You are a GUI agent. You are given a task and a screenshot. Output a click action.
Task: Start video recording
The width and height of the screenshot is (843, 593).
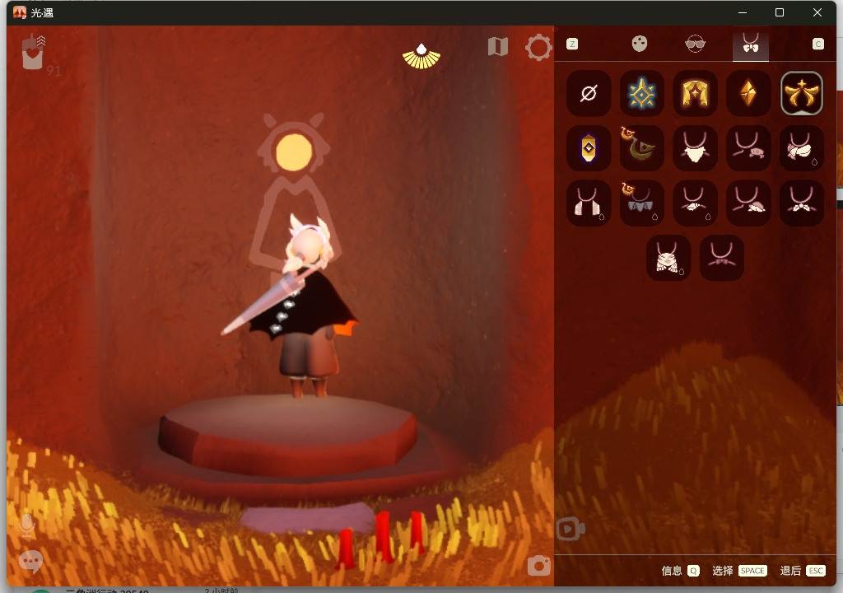pos(571,529)
